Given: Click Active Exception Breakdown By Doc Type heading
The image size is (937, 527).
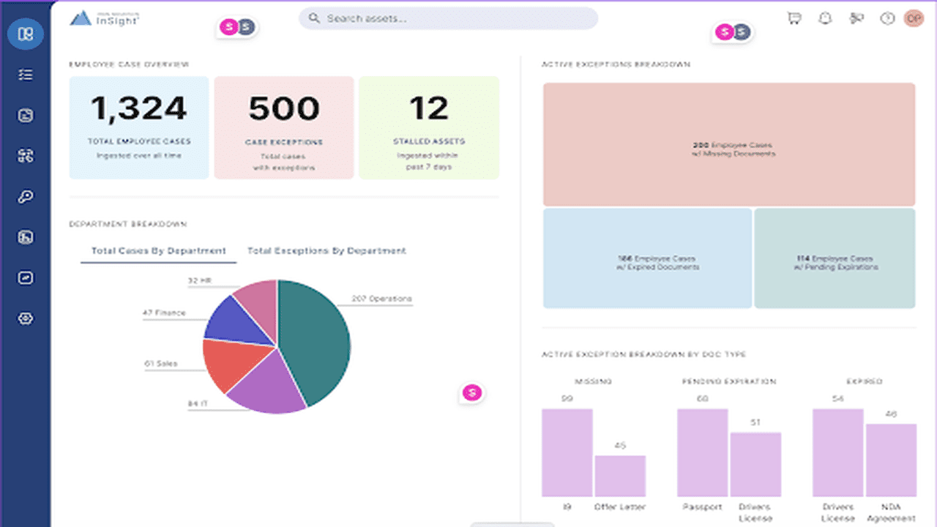Looking at the screenshot, I should (x=643, y=354).
